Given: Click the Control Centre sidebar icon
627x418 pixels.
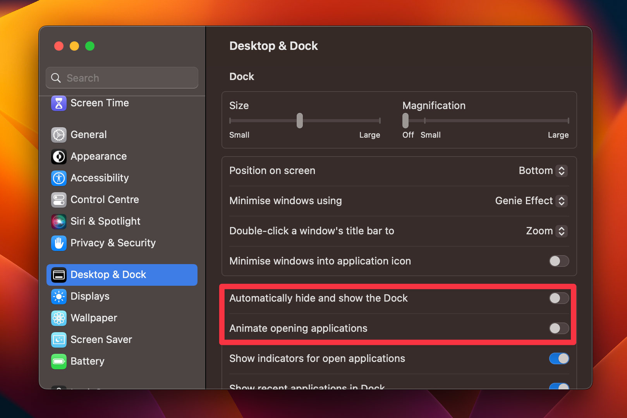Looking at the screenshot, I should coord(59,200).
